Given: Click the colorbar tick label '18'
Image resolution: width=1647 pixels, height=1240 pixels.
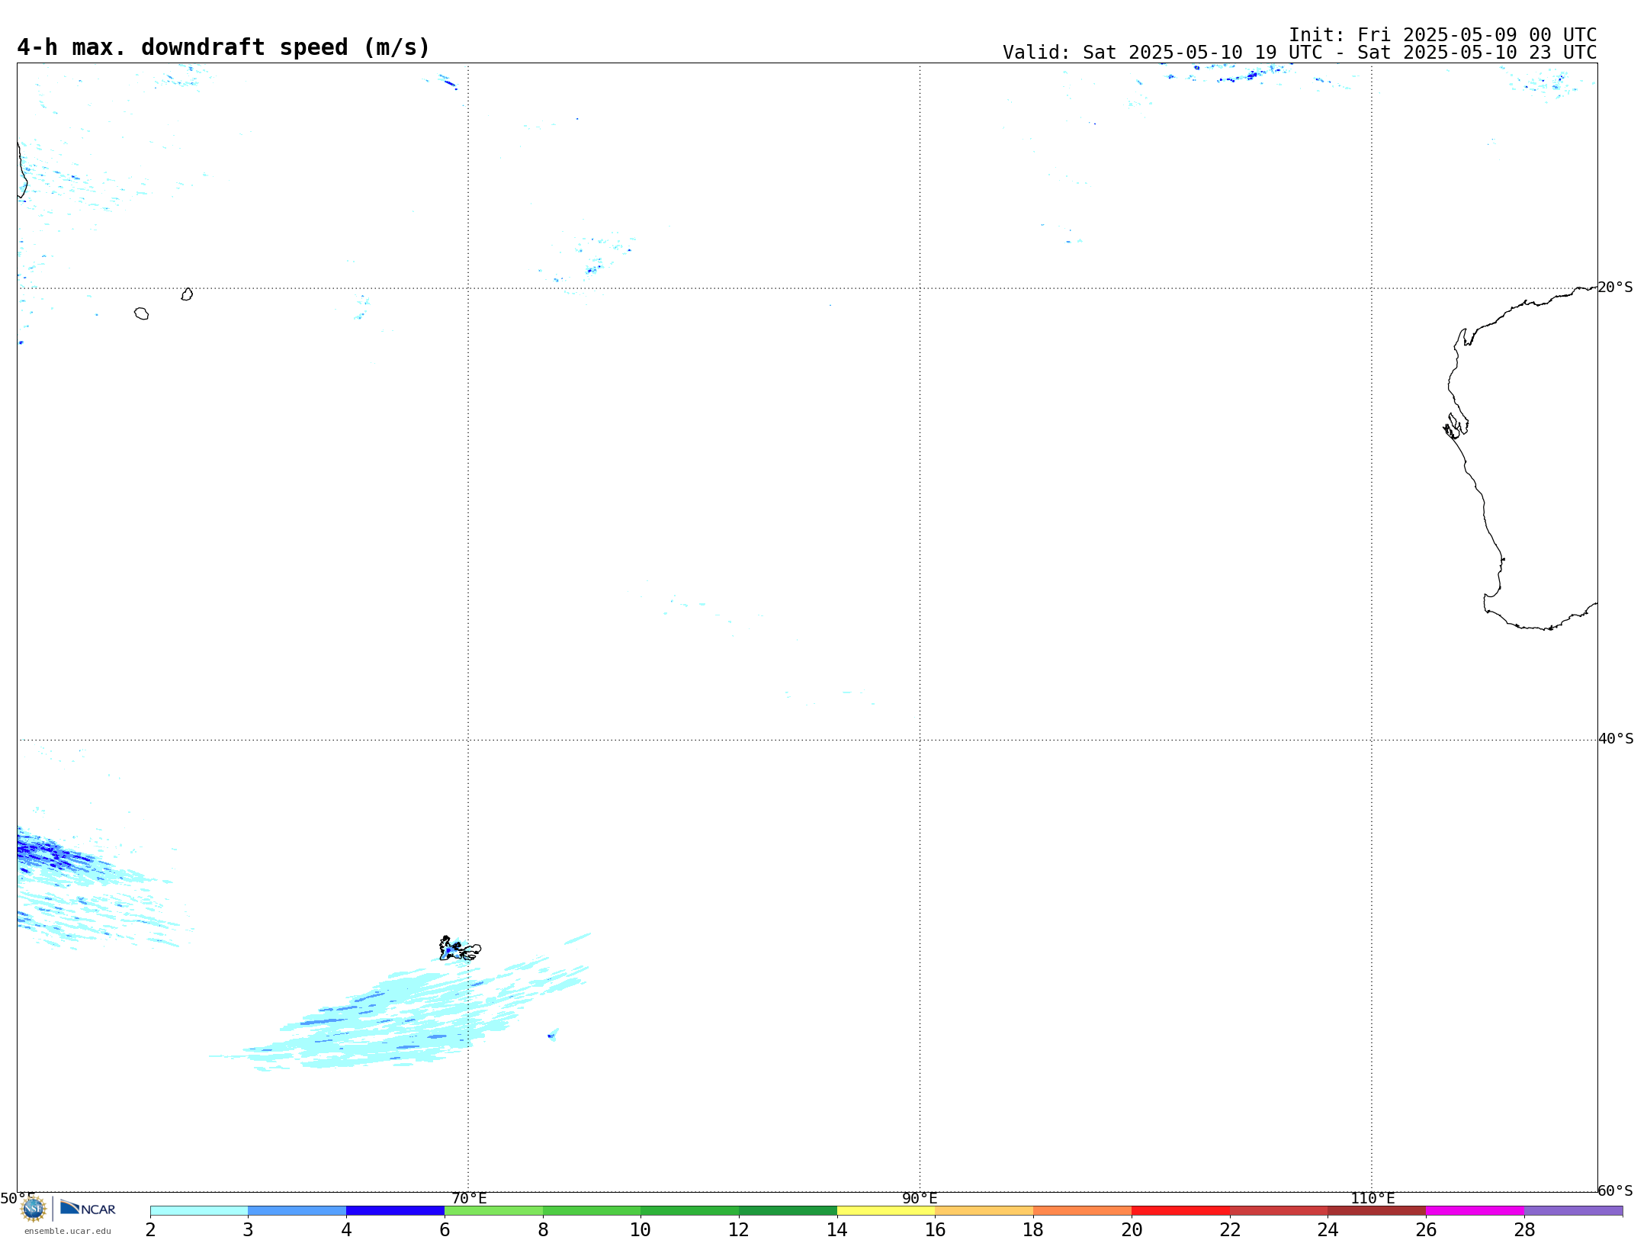Looking at the screenshot, I should [x=1033, y=1230].
